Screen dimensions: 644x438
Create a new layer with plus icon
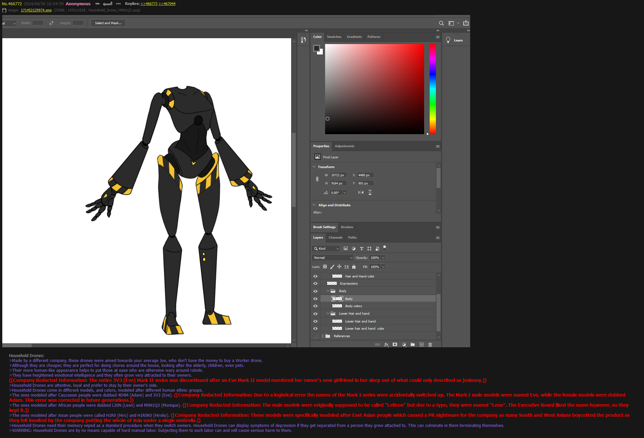pyautogui.click(x=421, y=345)
